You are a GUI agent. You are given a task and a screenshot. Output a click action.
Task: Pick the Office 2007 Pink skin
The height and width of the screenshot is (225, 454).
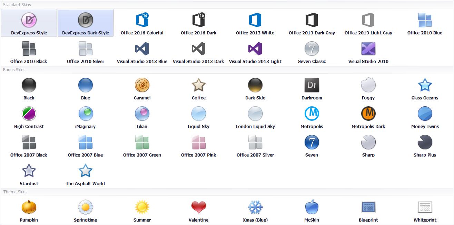[198, 142]
